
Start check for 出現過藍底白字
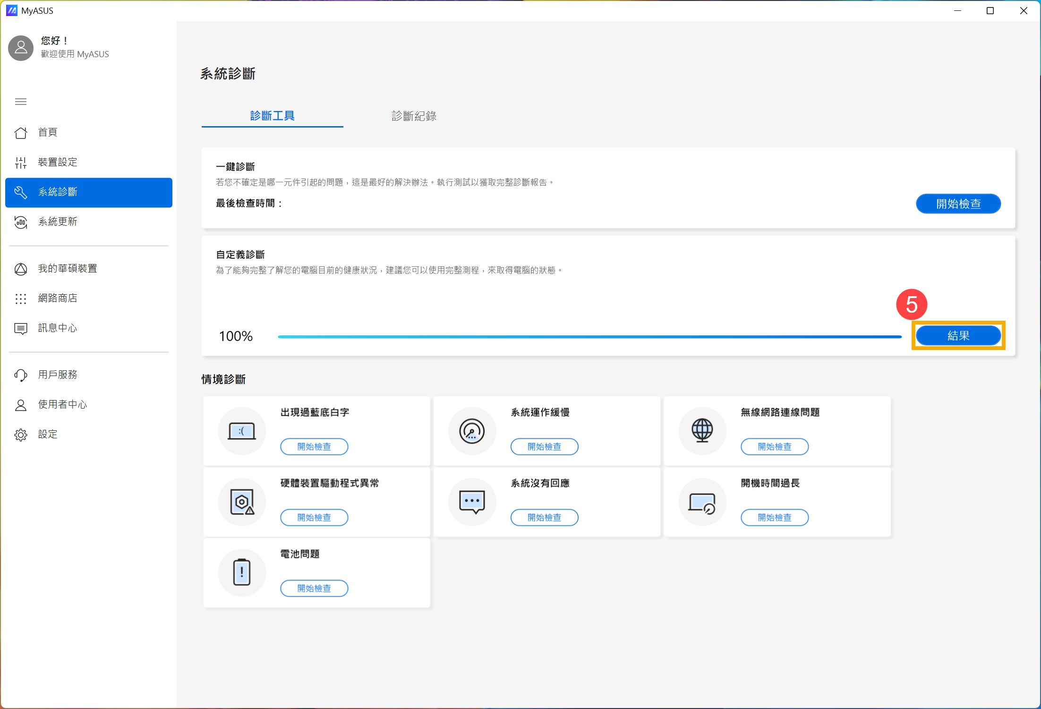[x=314, y=447]
